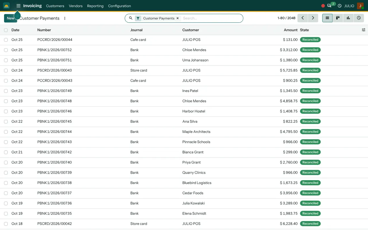Expand the Vendors menu

76,6
